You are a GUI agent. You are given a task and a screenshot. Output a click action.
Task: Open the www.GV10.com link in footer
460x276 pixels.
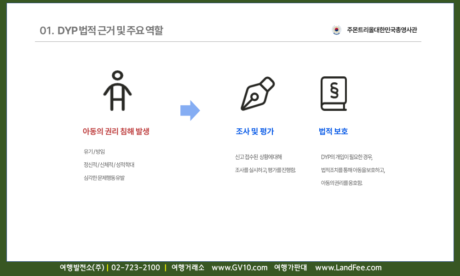[239, 268]
